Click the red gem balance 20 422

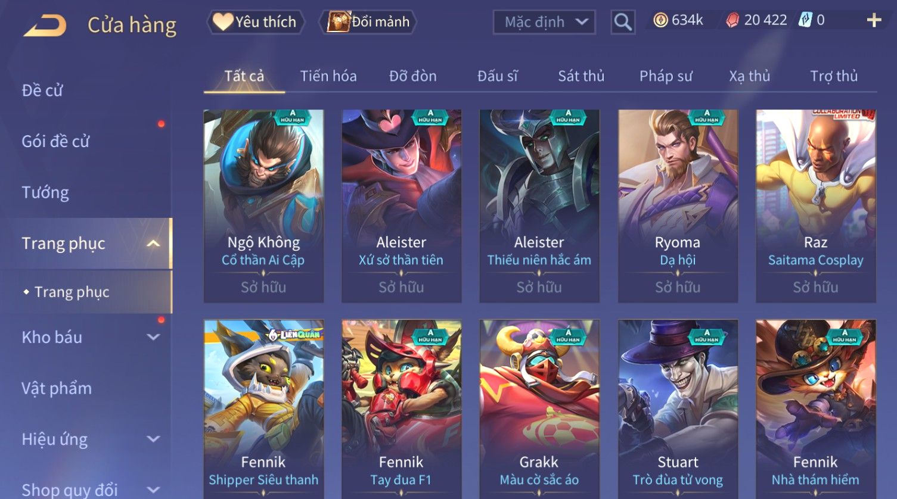click(756, 20)
